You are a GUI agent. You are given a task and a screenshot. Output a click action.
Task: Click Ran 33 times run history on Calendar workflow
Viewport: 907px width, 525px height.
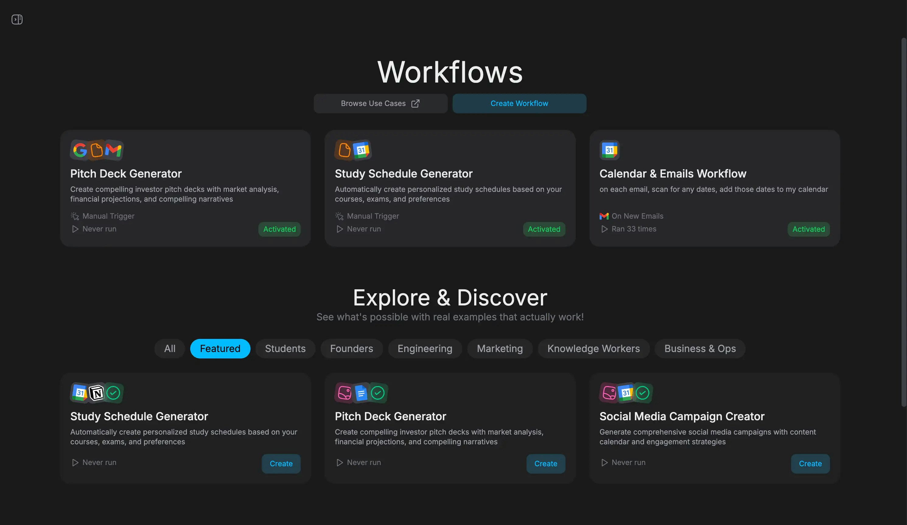[634, 229]
